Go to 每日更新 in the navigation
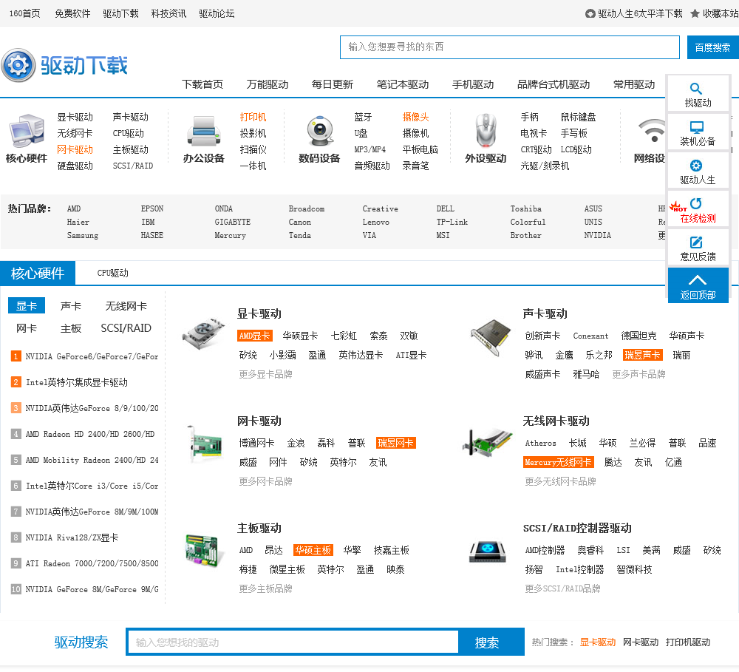 click(x=333, y=84)
